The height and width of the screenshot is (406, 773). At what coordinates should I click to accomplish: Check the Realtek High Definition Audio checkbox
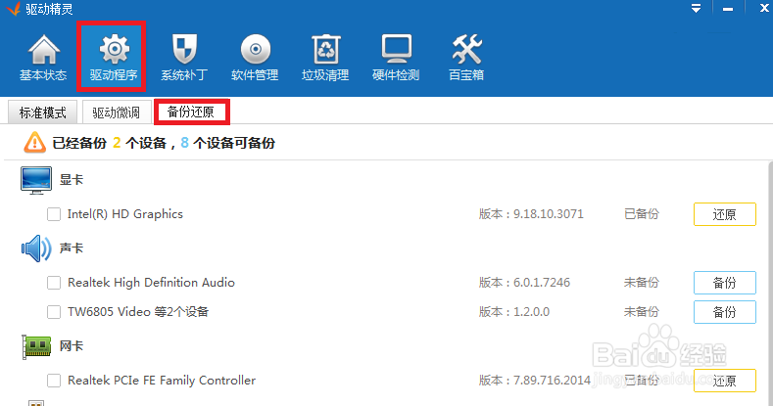(54, 283)
